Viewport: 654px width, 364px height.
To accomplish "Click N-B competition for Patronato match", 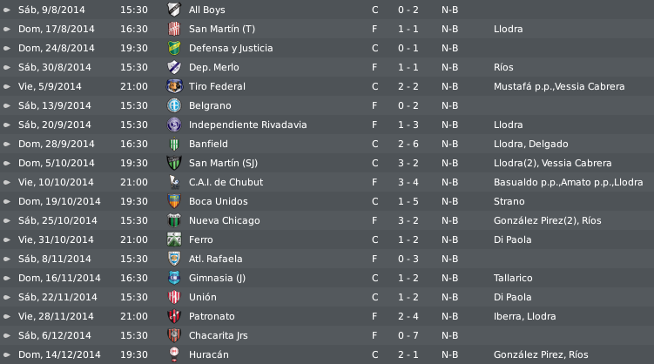I will pyautogui.click(x=449, y=316).
